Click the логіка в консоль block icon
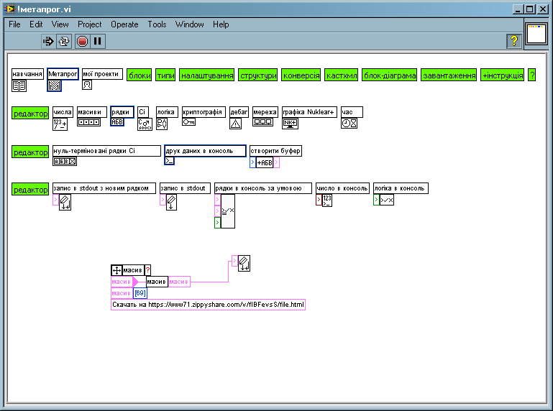The image size is (553, 411). point(387,200)
